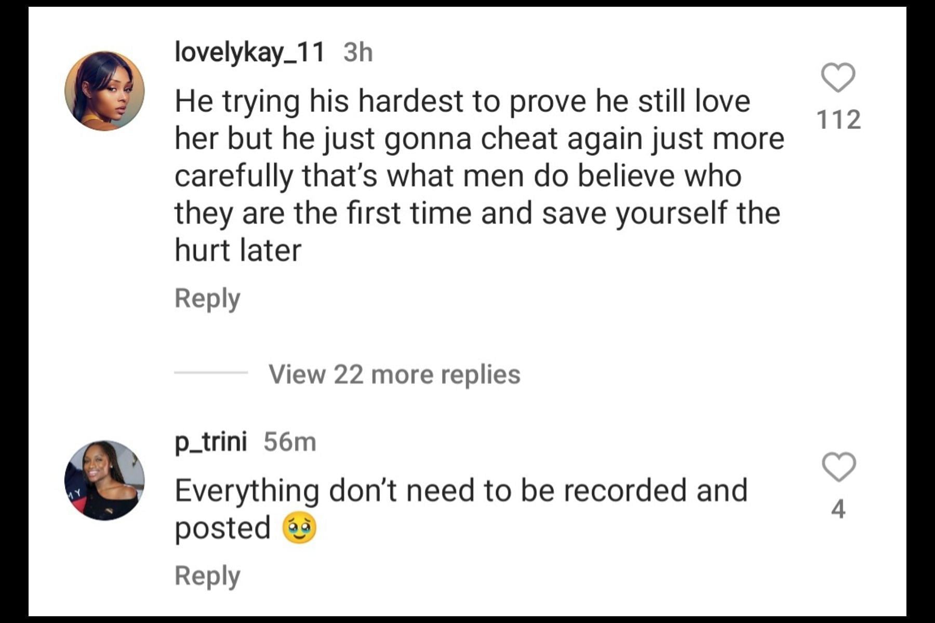This screenshot has height=623, width=935.
Task: Click the line 'carefully that's what men do believe who'
Action: pyautogui.click(x=458, y=175)
